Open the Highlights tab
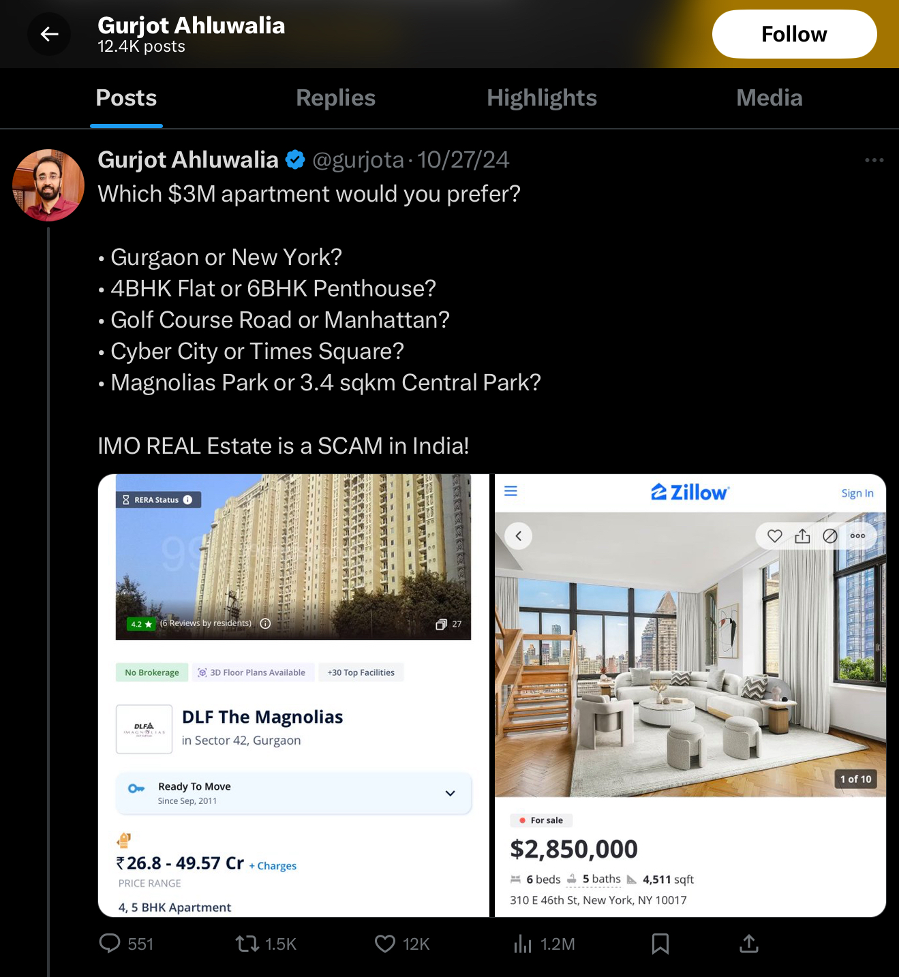The image size is (899, 977). click(542, 98)
